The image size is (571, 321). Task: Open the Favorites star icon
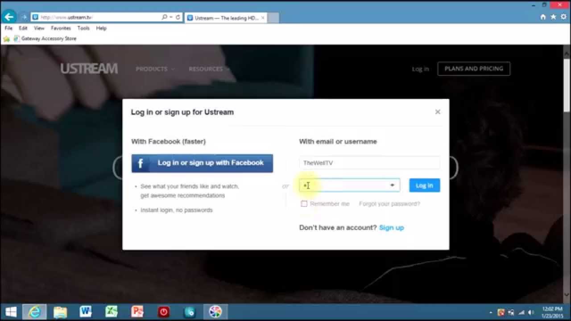coord(554,17)
